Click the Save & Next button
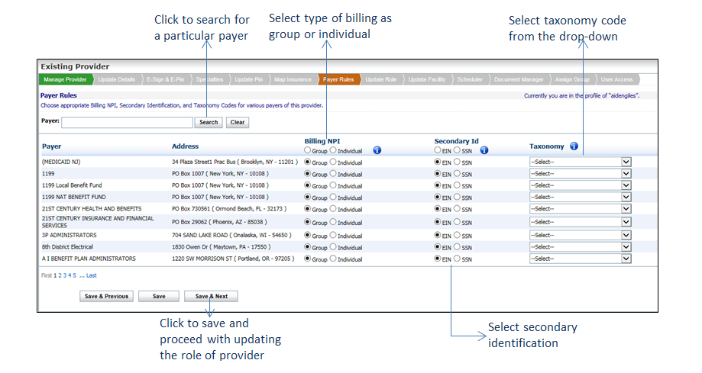 click(x=211, y=296)
